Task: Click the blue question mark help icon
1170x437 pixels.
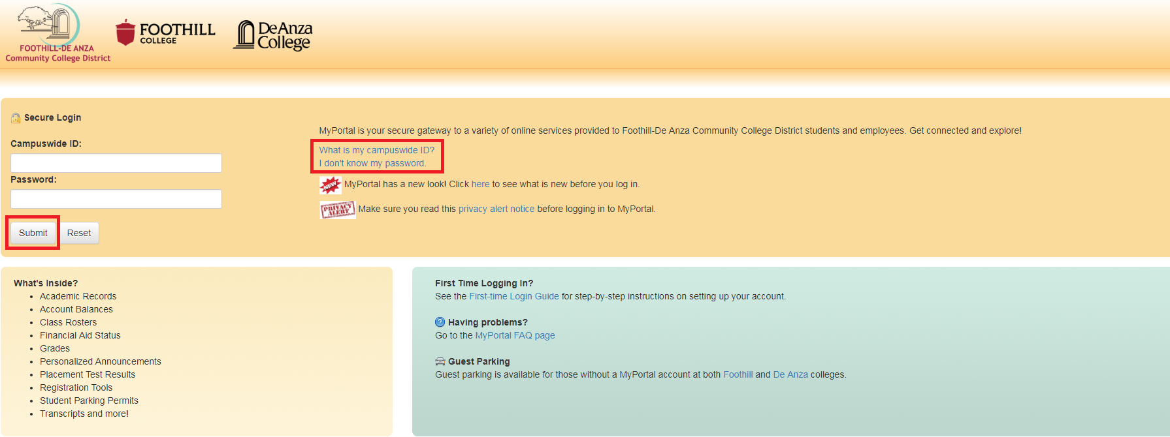Action: pos(440,322)
